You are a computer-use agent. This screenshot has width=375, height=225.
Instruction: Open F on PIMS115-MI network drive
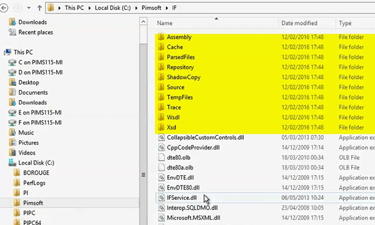40,122
